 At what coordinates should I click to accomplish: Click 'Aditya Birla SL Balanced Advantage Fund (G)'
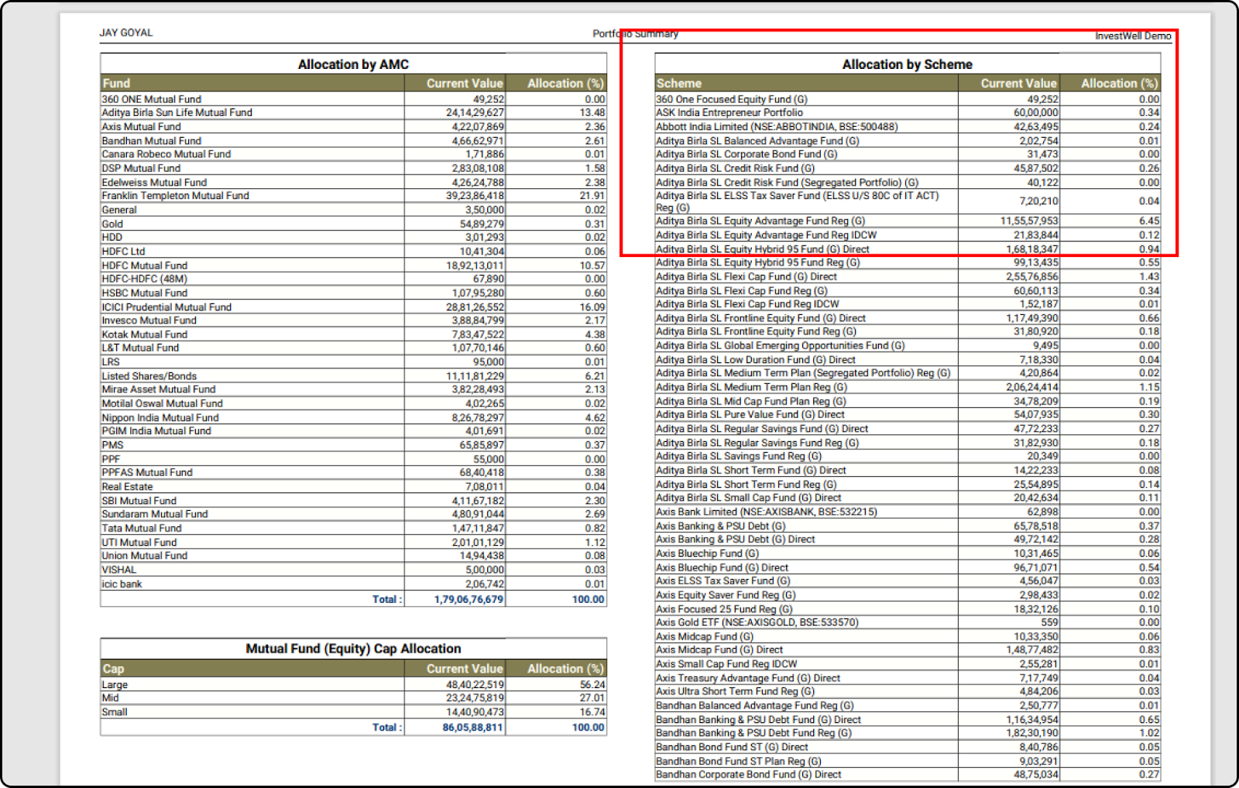tap(908, 141)
